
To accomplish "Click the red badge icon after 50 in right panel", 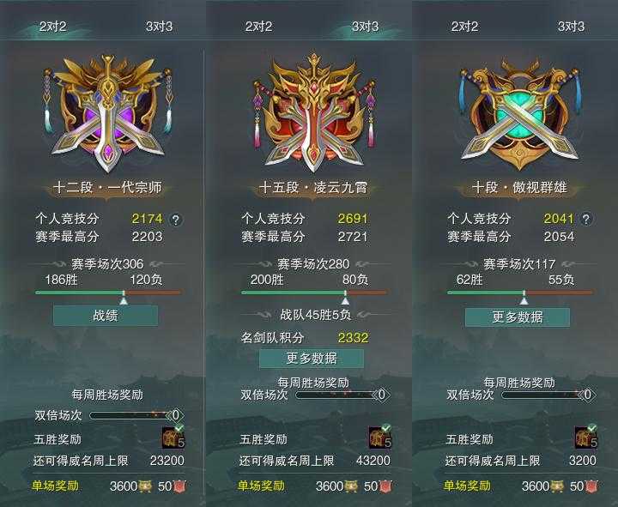I will coord(591,486).
